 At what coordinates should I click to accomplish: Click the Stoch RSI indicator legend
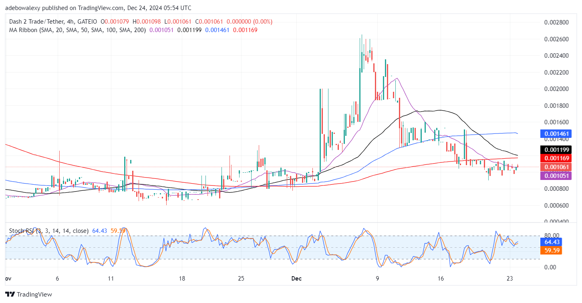tap(48, 231)
